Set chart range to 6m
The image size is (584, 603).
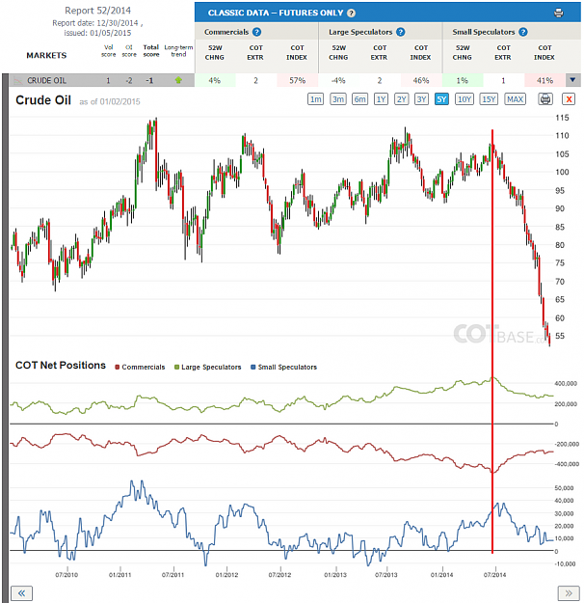tap(360, 99)
